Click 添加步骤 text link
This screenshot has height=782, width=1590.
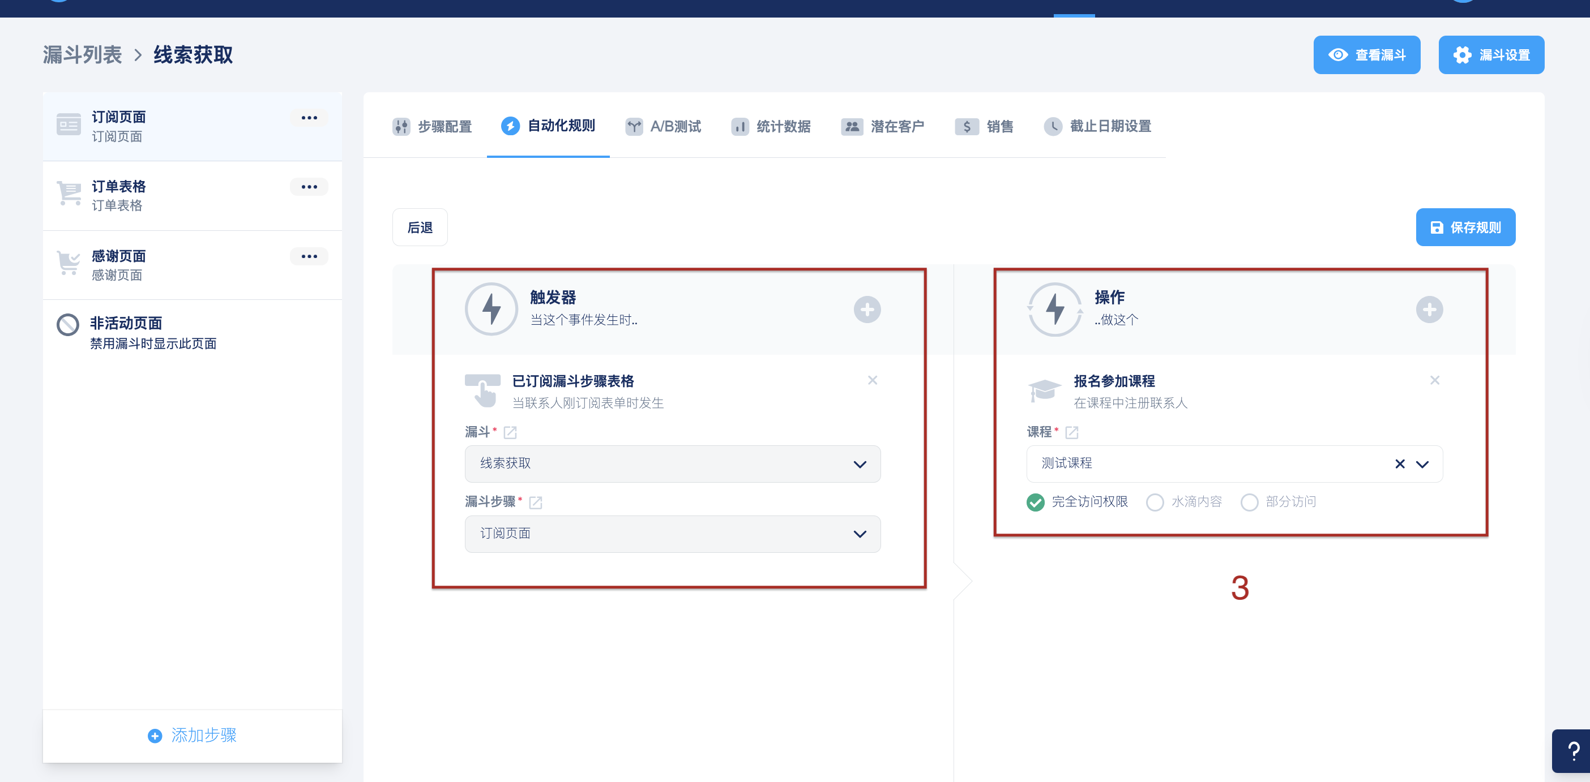(204, 736)
